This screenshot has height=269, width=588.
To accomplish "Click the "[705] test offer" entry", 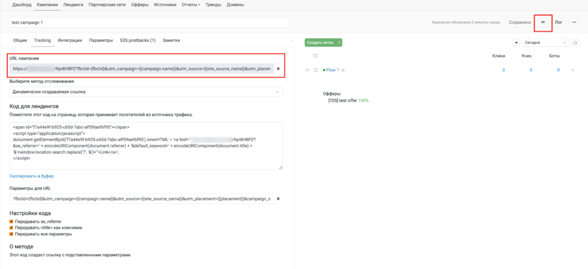I will coord(343,100).
